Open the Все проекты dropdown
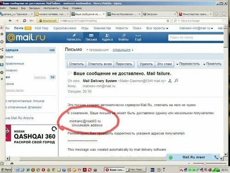 click(x=157, y=28)
